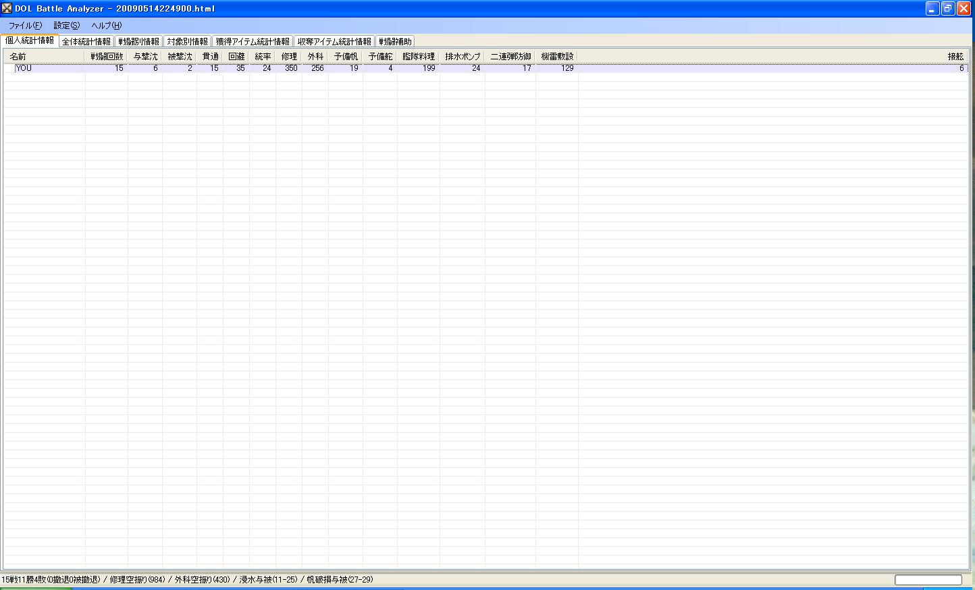The height and width of the screenshot is (590, 975).
Task: Click the 浸水与被(11-25) status bar entry
Action: point(268,580)
